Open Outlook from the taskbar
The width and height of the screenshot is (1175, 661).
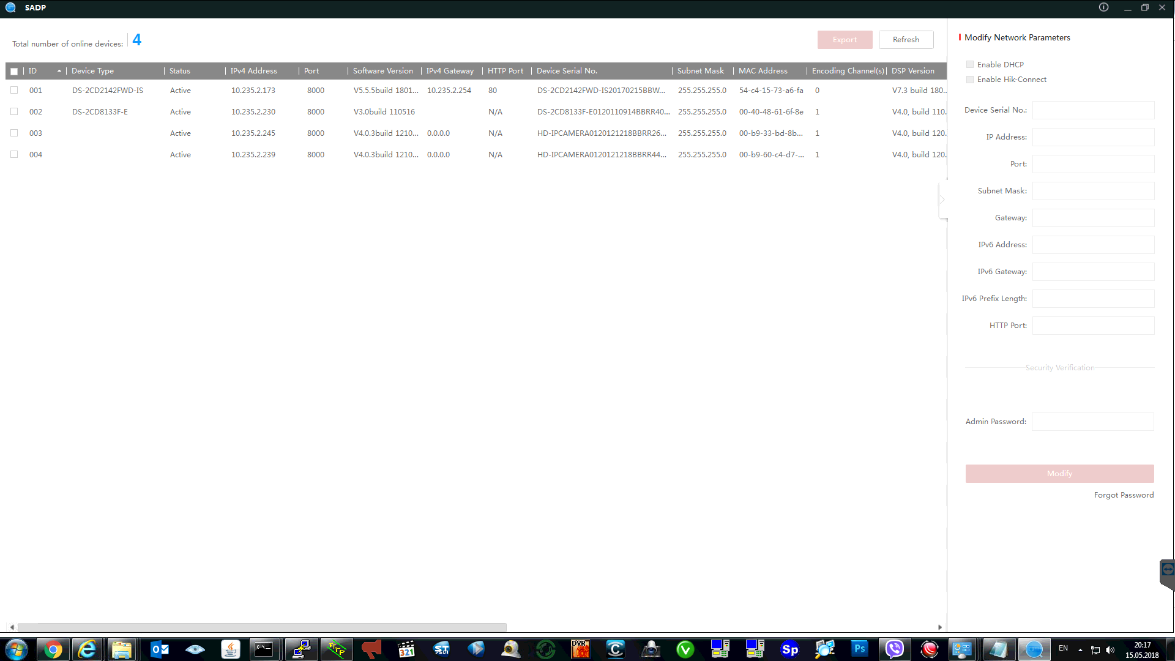pyautogui.click(x=160, y=649)
